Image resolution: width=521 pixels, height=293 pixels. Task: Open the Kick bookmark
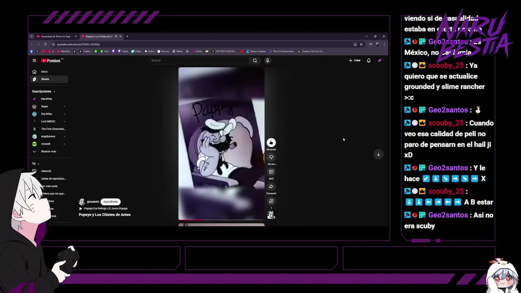click(x=104, y=51)
